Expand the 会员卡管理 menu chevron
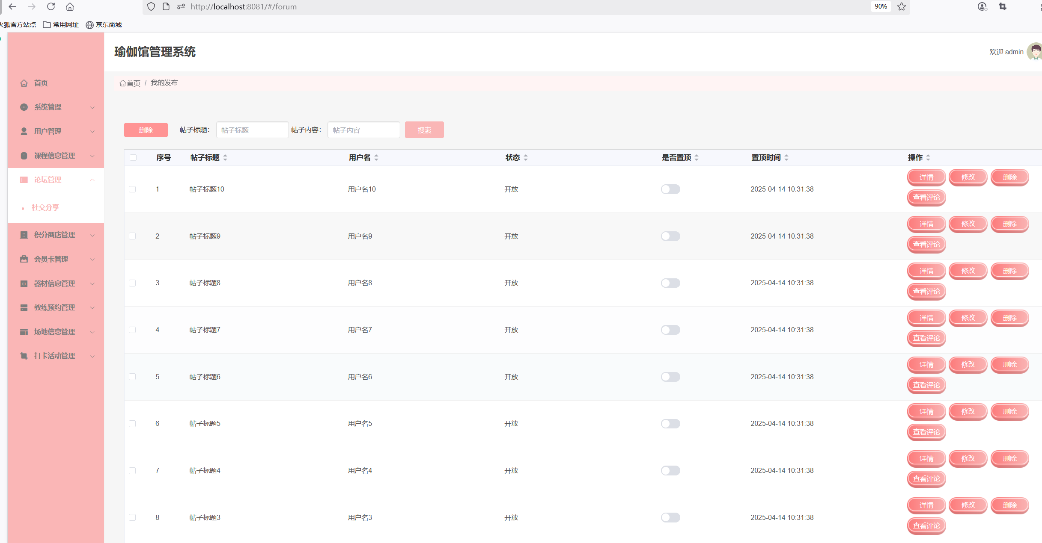The image size is (1042, 543). pos(92,259)
